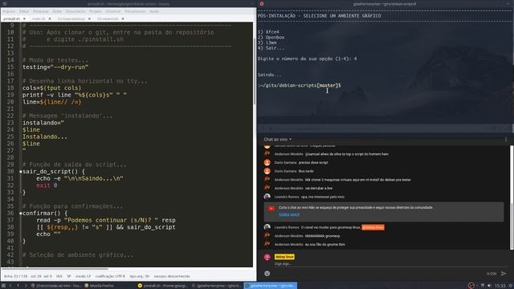Close the main.sh tab
Screen dimensions: 514x289
(x=50, y=18)
